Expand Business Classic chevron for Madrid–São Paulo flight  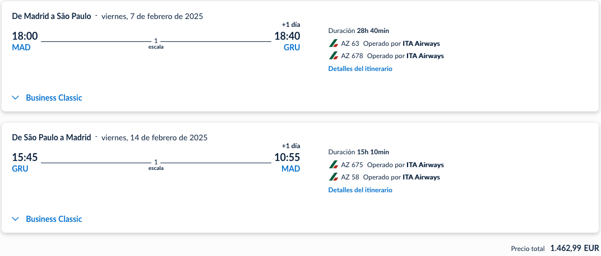(x=16, y=98)
